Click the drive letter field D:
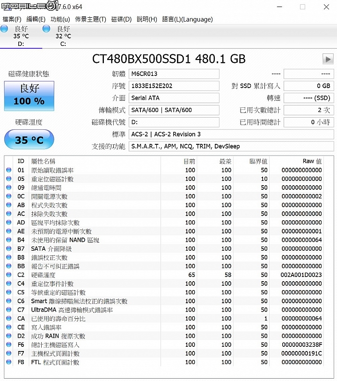 click(174, 122)
